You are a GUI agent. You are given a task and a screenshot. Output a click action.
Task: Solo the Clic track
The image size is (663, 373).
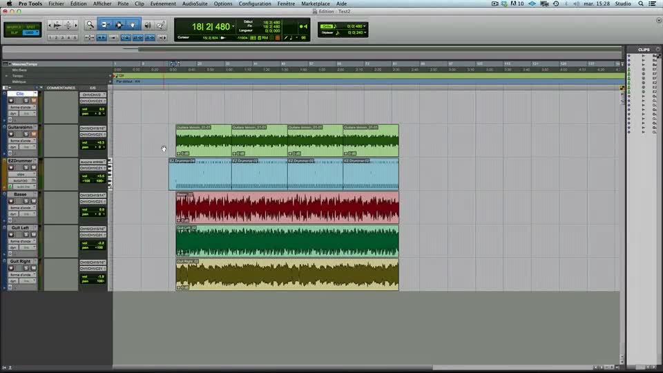click(x=26, y=101)
